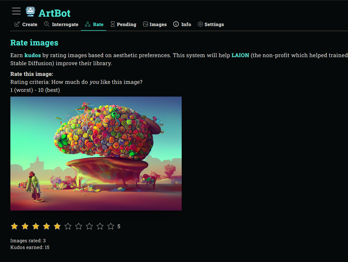Click the ArtBot robot logo icon
Screen dimensions: 348x262
coord(30,11)
